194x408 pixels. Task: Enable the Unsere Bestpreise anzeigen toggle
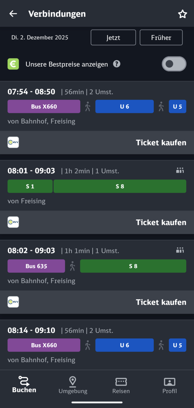coord(174,64)
